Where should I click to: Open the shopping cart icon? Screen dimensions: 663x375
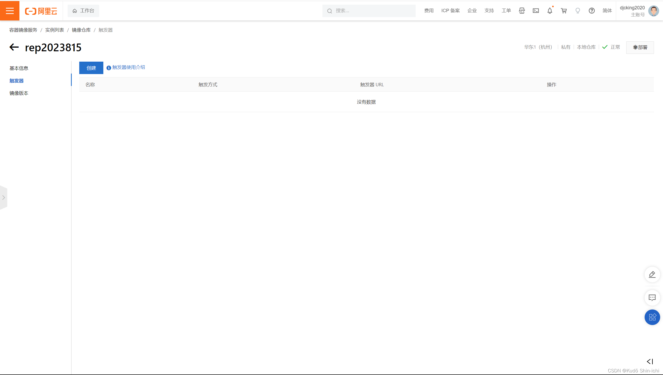pyautogui.click(x=564, y=11)
